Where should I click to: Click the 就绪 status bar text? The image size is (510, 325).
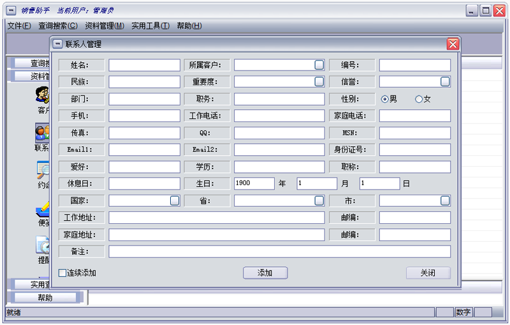point(13,312)
